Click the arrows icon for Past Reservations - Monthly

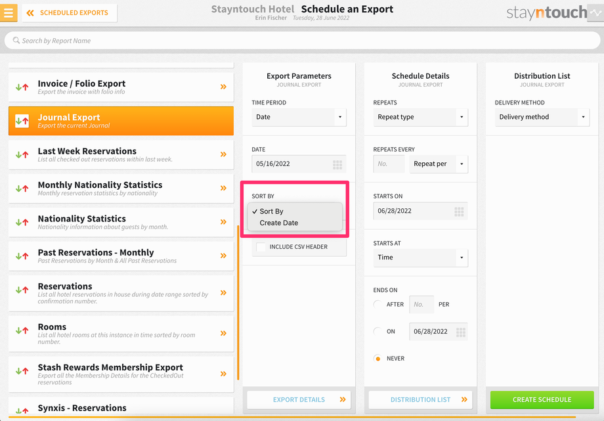click(x=22, y=256)
